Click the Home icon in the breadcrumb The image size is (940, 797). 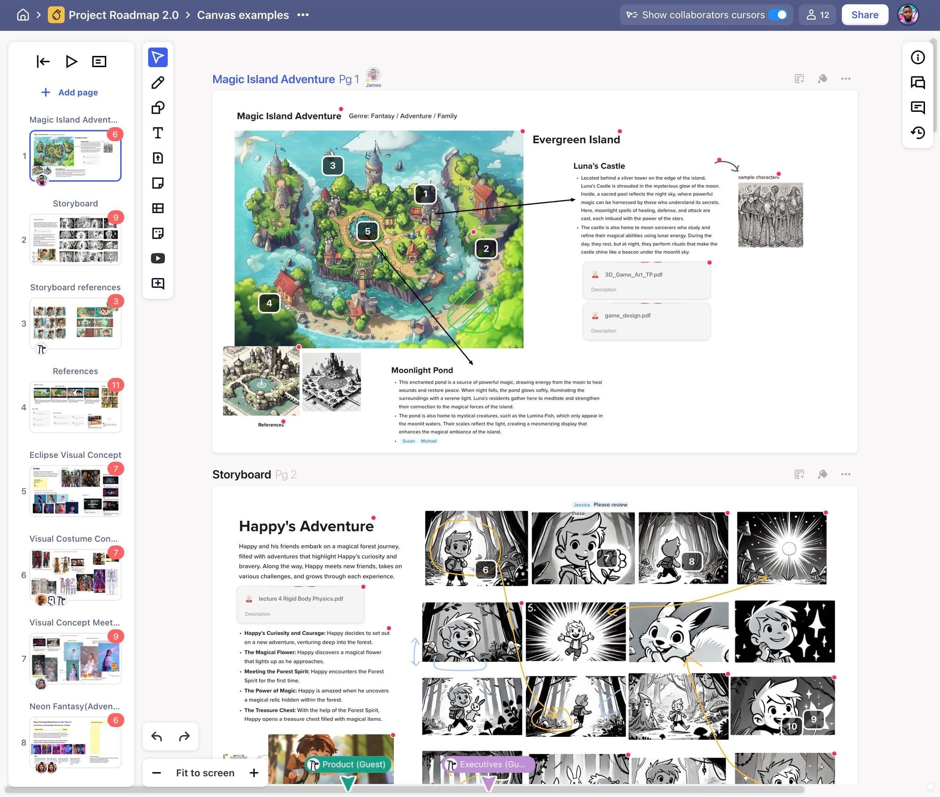tap(22, 15)
